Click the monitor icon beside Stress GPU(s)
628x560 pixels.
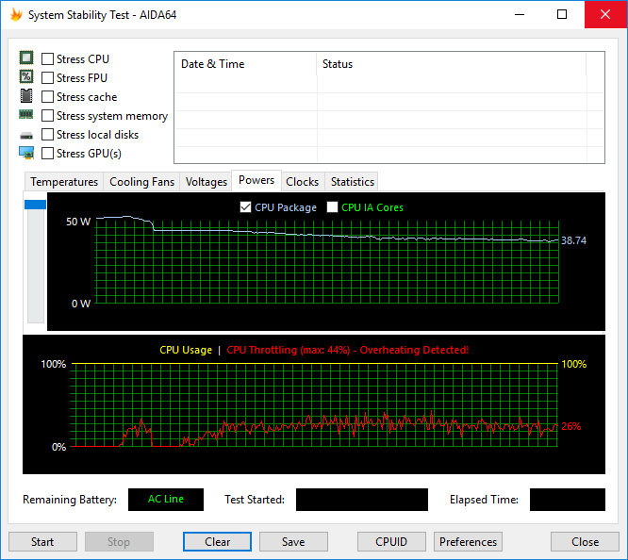coord(26,153)
